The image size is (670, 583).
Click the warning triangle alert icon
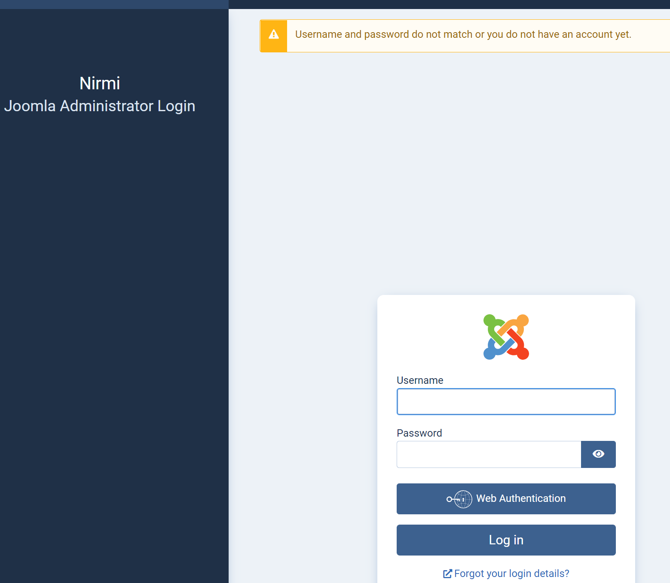pyautogui.click(x=274, y=34)
